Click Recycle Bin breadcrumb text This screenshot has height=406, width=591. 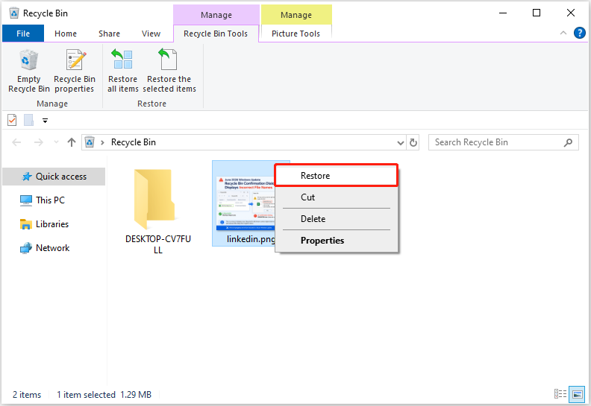point(134,142)
